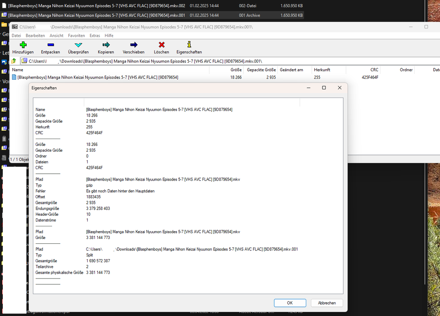Maximize the 7-Zip main window

(x=426, y=27)
